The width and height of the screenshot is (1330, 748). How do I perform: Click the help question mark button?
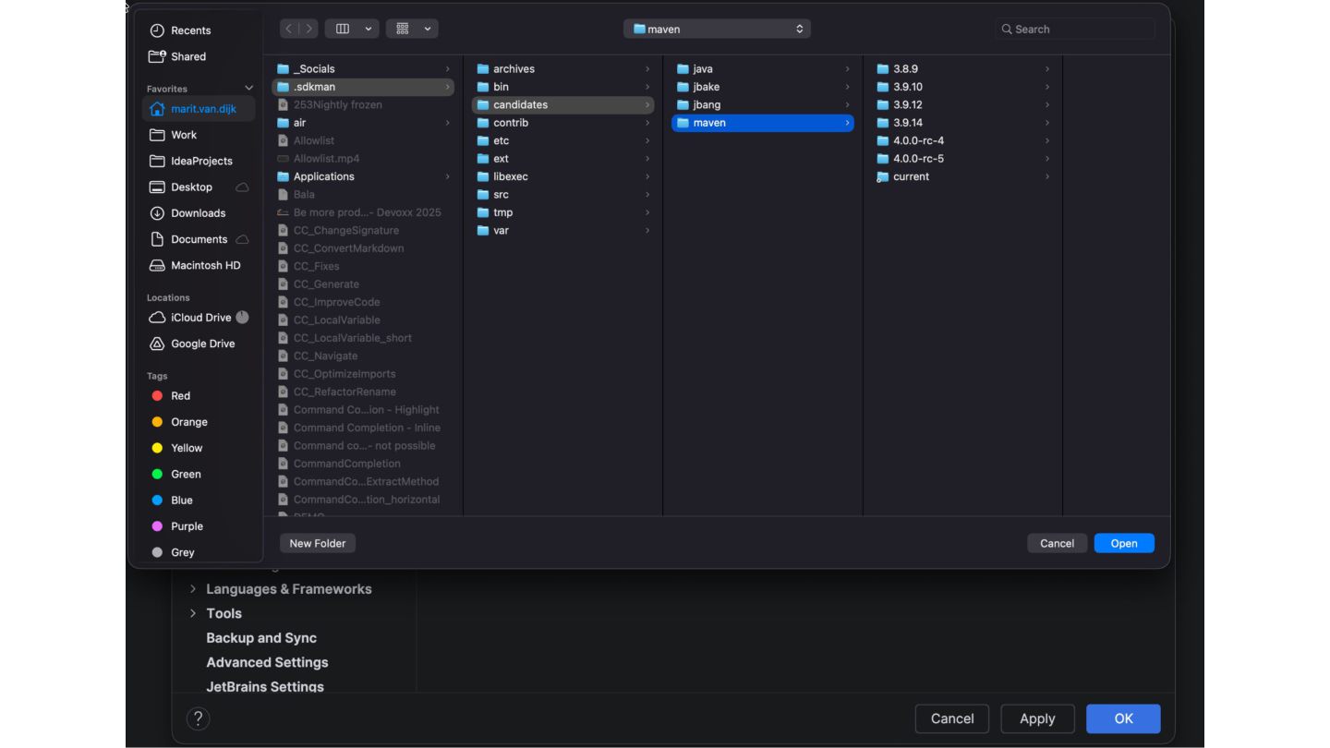(198, 718)
